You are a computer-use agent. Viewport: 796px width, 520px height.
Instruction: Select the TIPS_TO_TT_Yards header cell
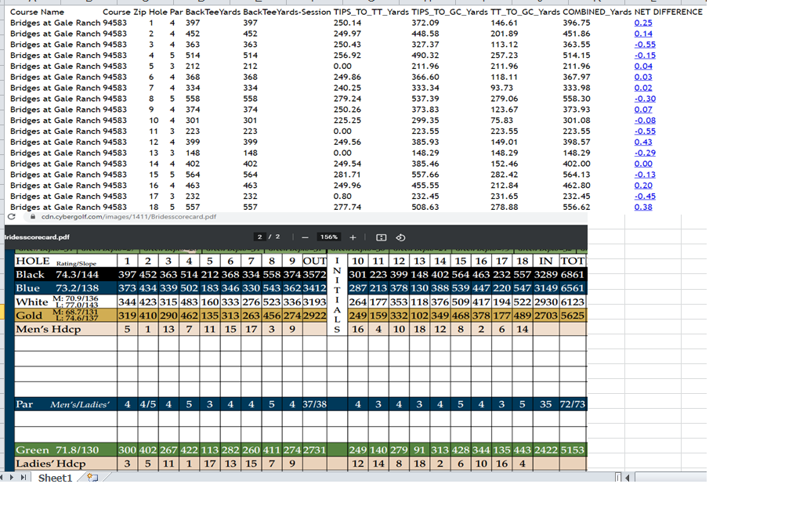371,12
